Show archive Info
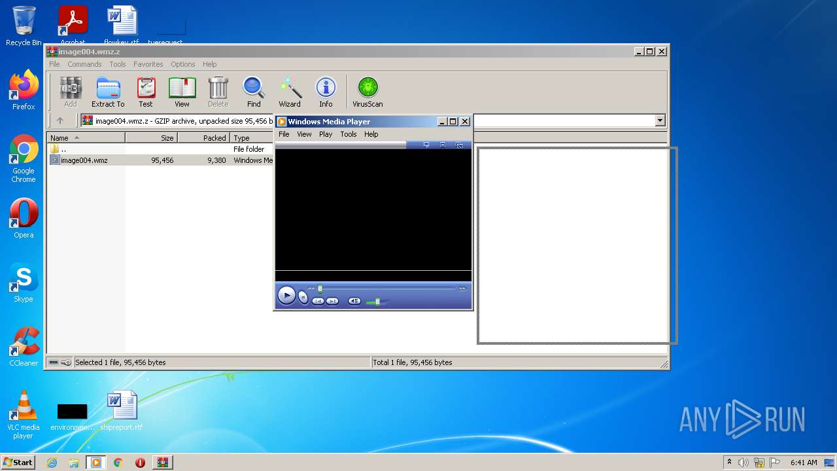837x471 pixels. (326, 92)
